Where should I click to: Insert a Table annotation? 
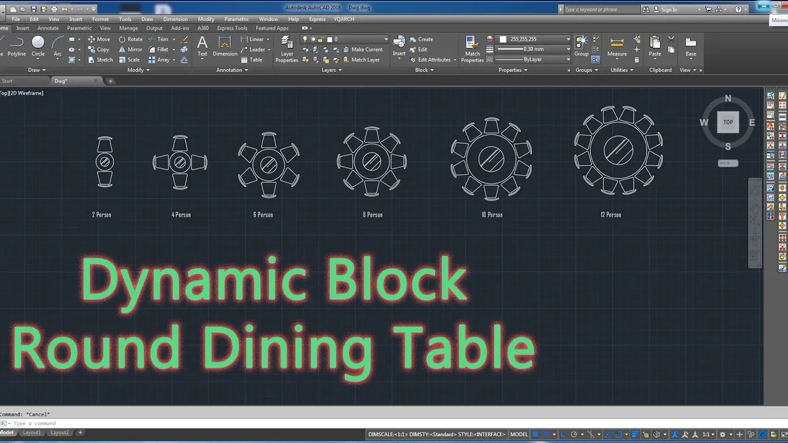[251, 60]
